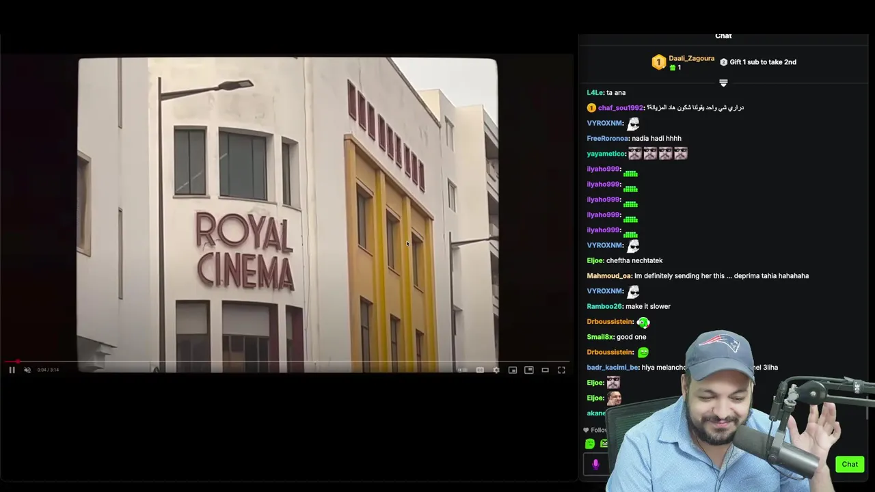
Task: Click the green emote in ilyaho999's last message
Action: click(x=630, y=234)
